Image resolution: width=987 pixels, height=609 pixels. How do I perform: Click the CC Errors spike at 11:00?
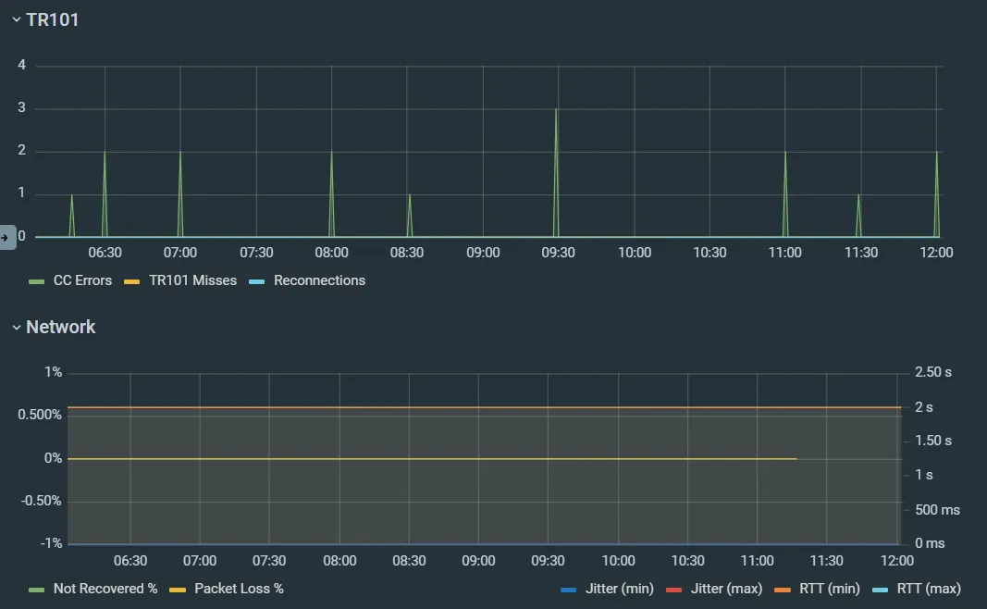[785, 193]
